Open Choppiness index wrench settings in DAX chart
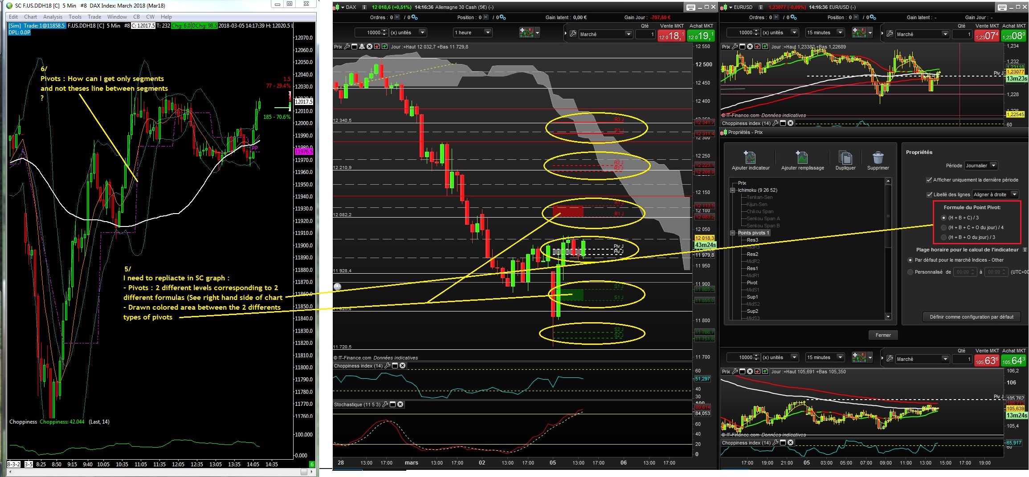1029x477 pixels. click(388, 366)
